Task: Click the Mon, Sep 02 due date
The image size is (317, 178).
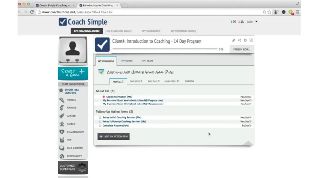Action: pos(246,97)
